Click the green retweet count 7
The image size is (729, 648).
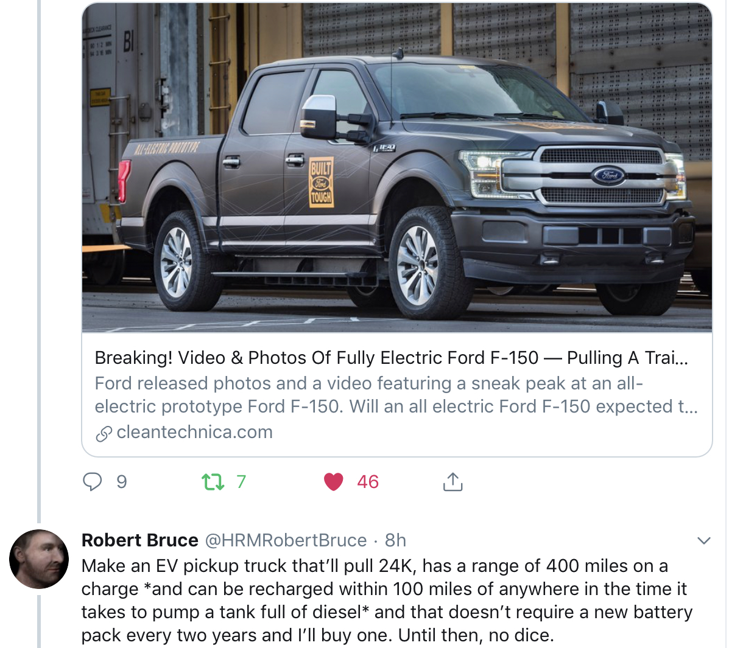[241, 482]
